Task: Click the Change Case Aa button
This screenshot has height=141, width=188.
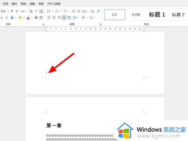Action: [x=23, y=11]
